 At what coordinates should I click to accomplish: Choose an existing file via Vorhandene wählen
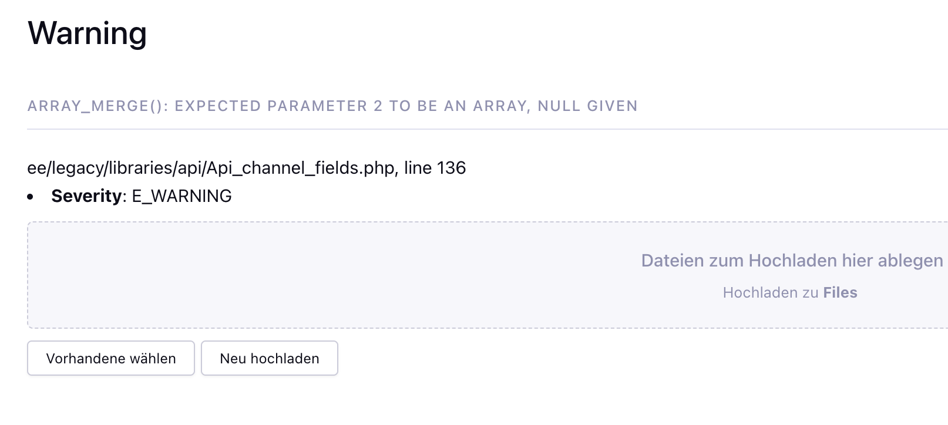(110, 358)
